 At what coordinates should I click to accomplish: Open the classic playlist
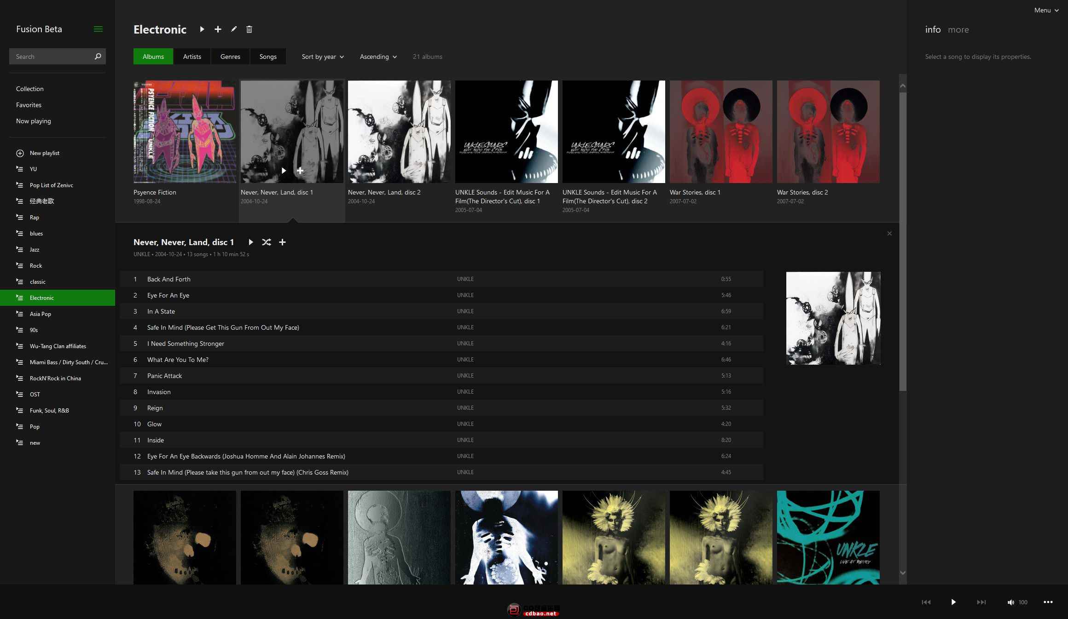[x=58, y=282]
